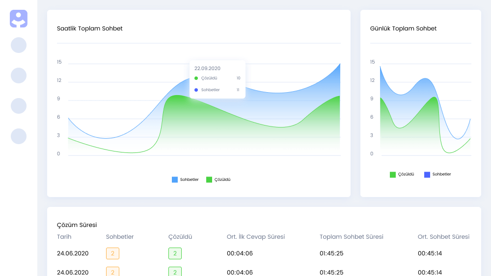491x276 pixels.
Task: Click the app logo in the sidebar
Action: (x=19, y=19)
